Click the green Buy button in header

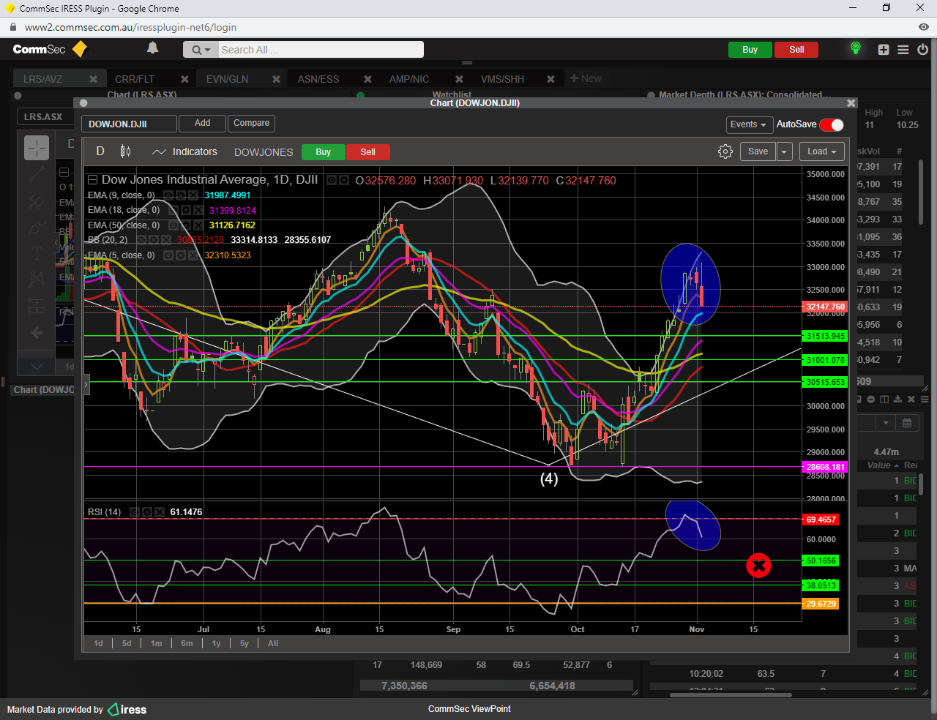point(750,50)
